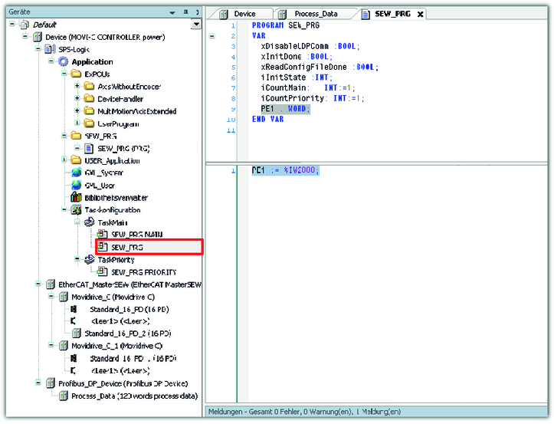The width and height of the screenshot is (554, 424).
Task: Collapse the VAR block in declaration editor
Action: 212,35
